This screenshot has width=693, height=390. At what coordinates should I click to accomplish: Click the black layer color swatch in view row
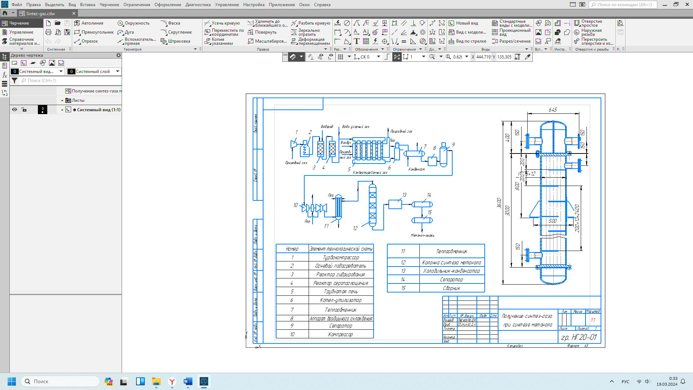[43, 109]
